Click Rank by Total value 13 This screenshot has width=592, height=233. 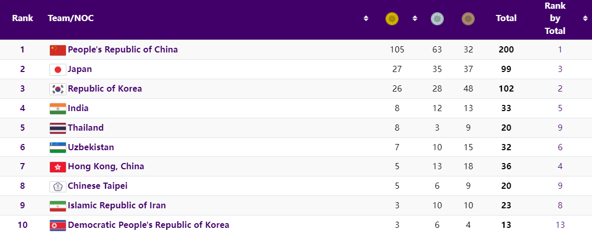(x=560, y=225)
